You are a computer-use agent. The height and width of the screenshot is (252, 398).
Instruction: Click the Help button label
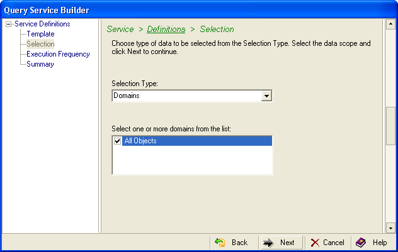click(x=380, y=243)
